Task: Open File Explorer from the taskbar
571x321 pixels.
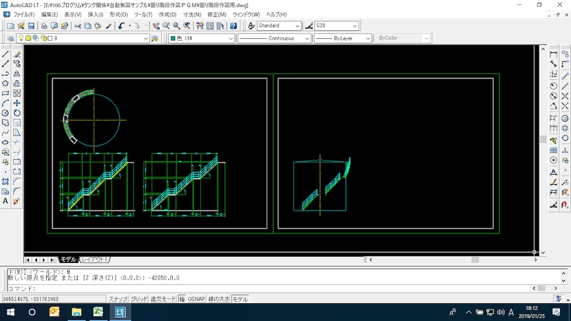Action: tap(76, 312)
